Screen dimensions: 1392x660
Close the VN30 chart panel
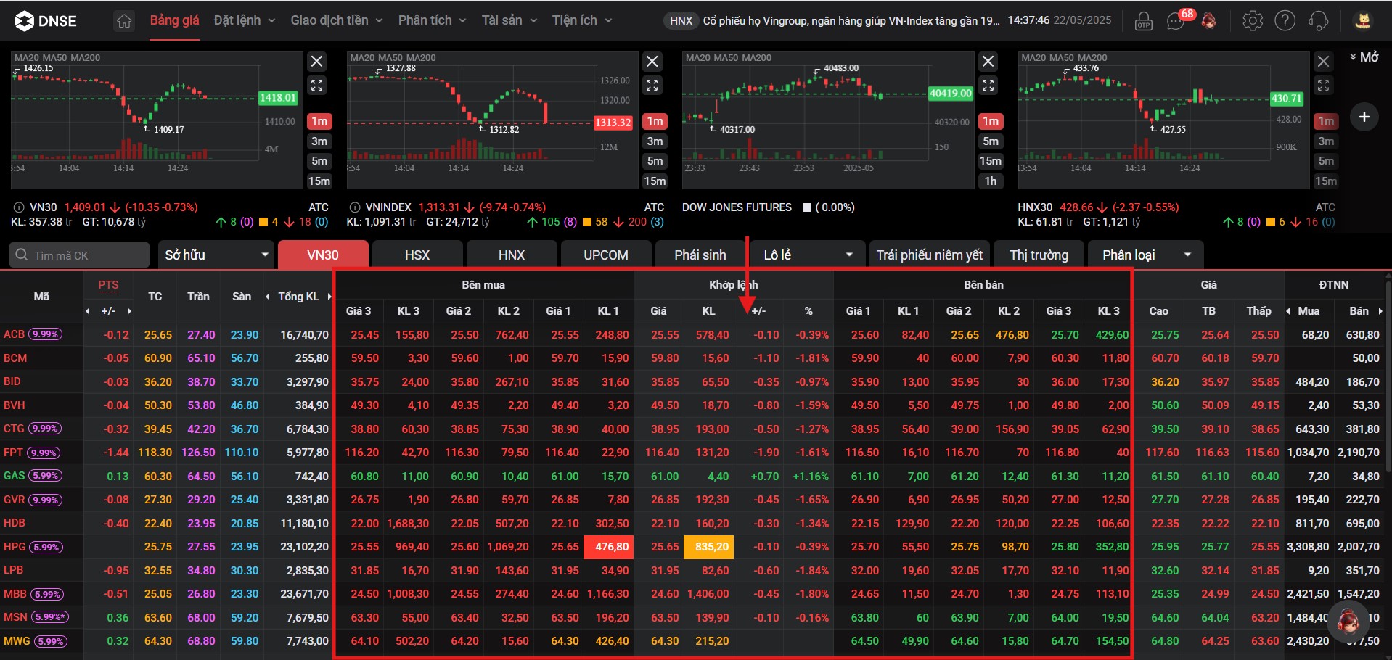pyautogui.click(x=317, y=62)
